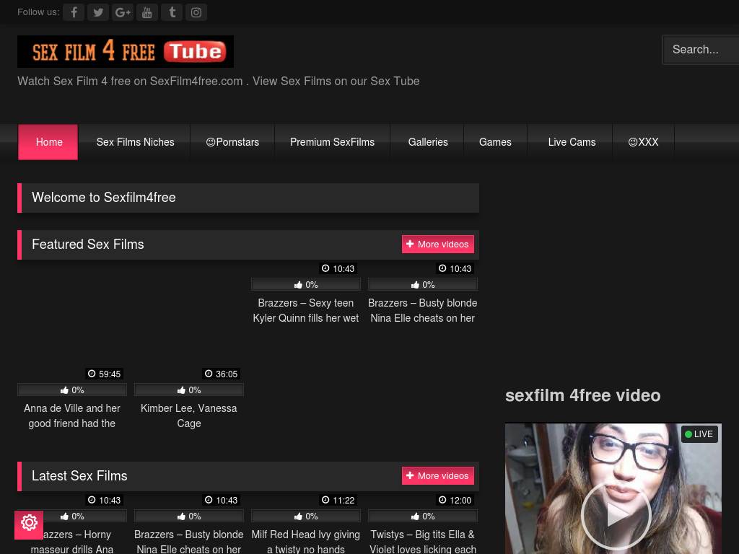Open the Niches menu item
This screenshot has height=554, width=739.
[x=135, y=142]
